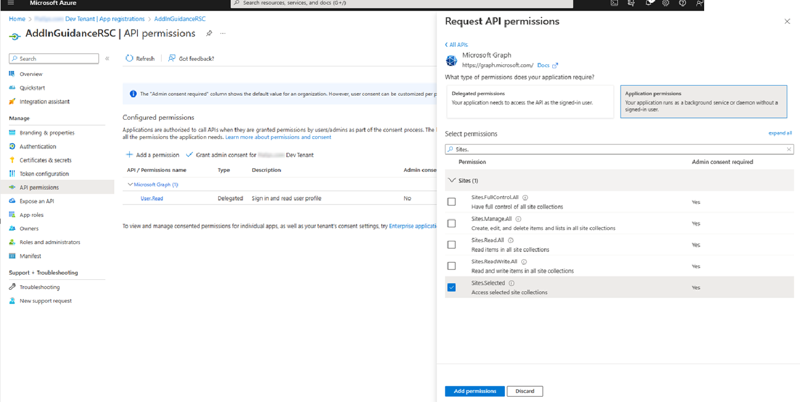
Task: Focus the Sites permission filter field
Action: point(619,149)
